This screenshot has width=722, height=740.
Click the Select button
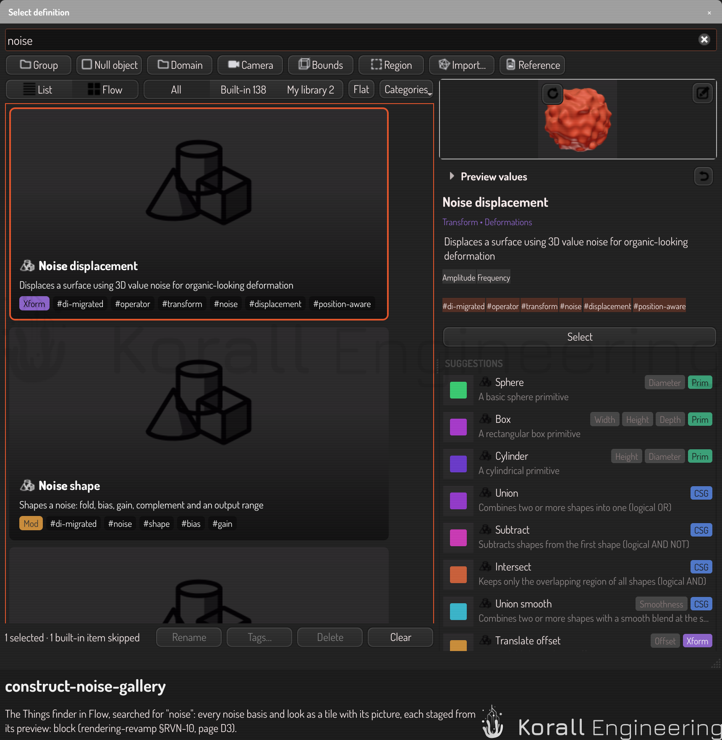tap(579, 337)
